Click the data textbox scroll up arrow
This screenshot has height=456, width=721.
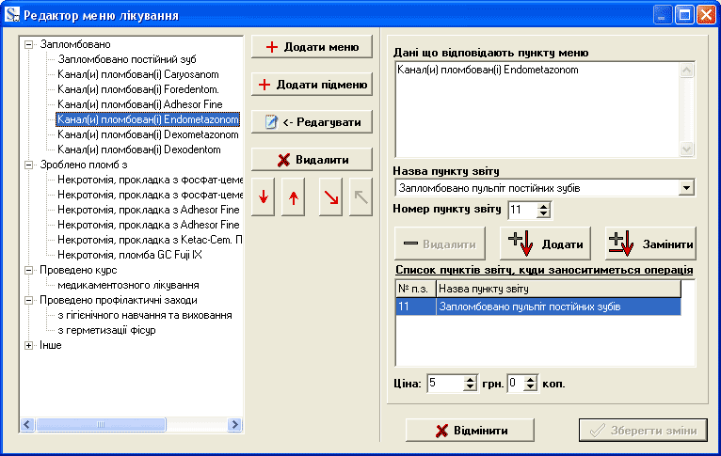pos(686,71)
